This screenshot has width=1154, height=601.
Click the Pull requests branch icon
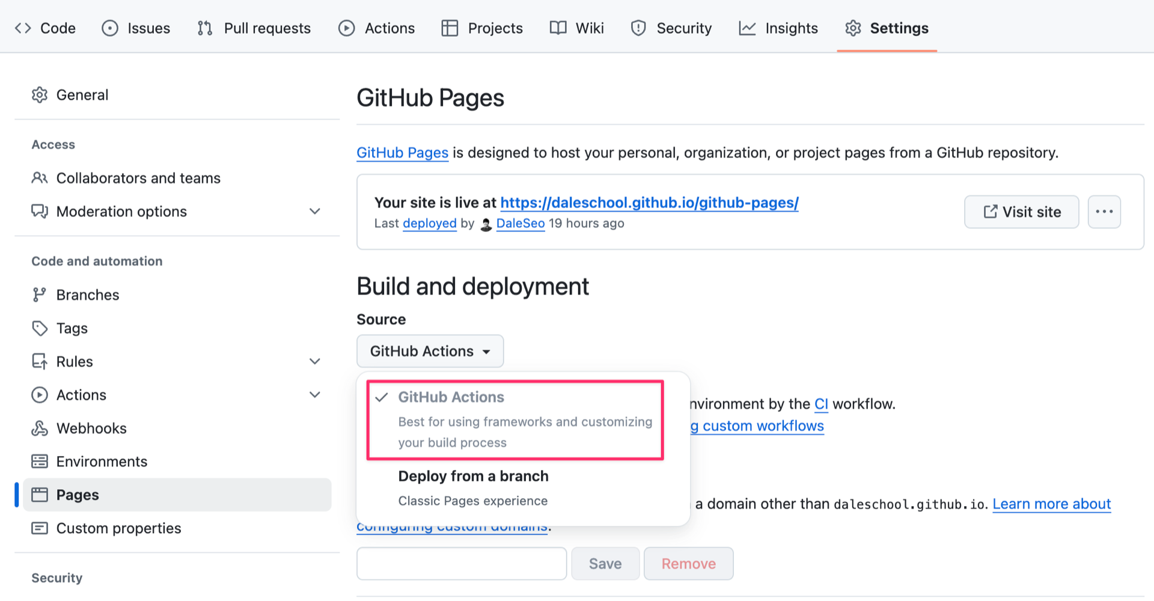click(x=204, y=28)
